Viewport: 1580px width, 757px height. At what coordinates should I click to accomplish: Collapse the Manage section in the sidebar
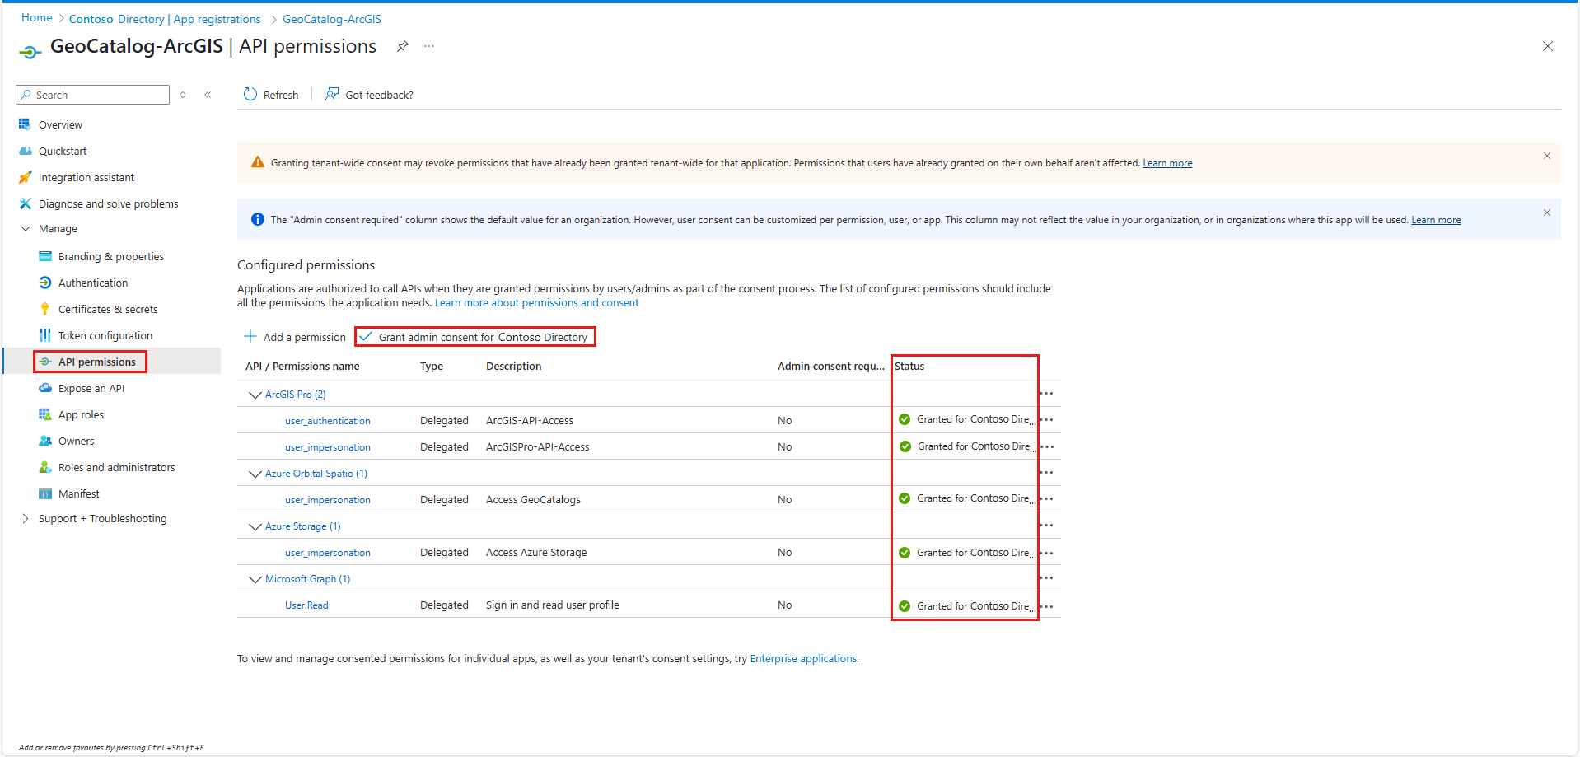[25, 228]
